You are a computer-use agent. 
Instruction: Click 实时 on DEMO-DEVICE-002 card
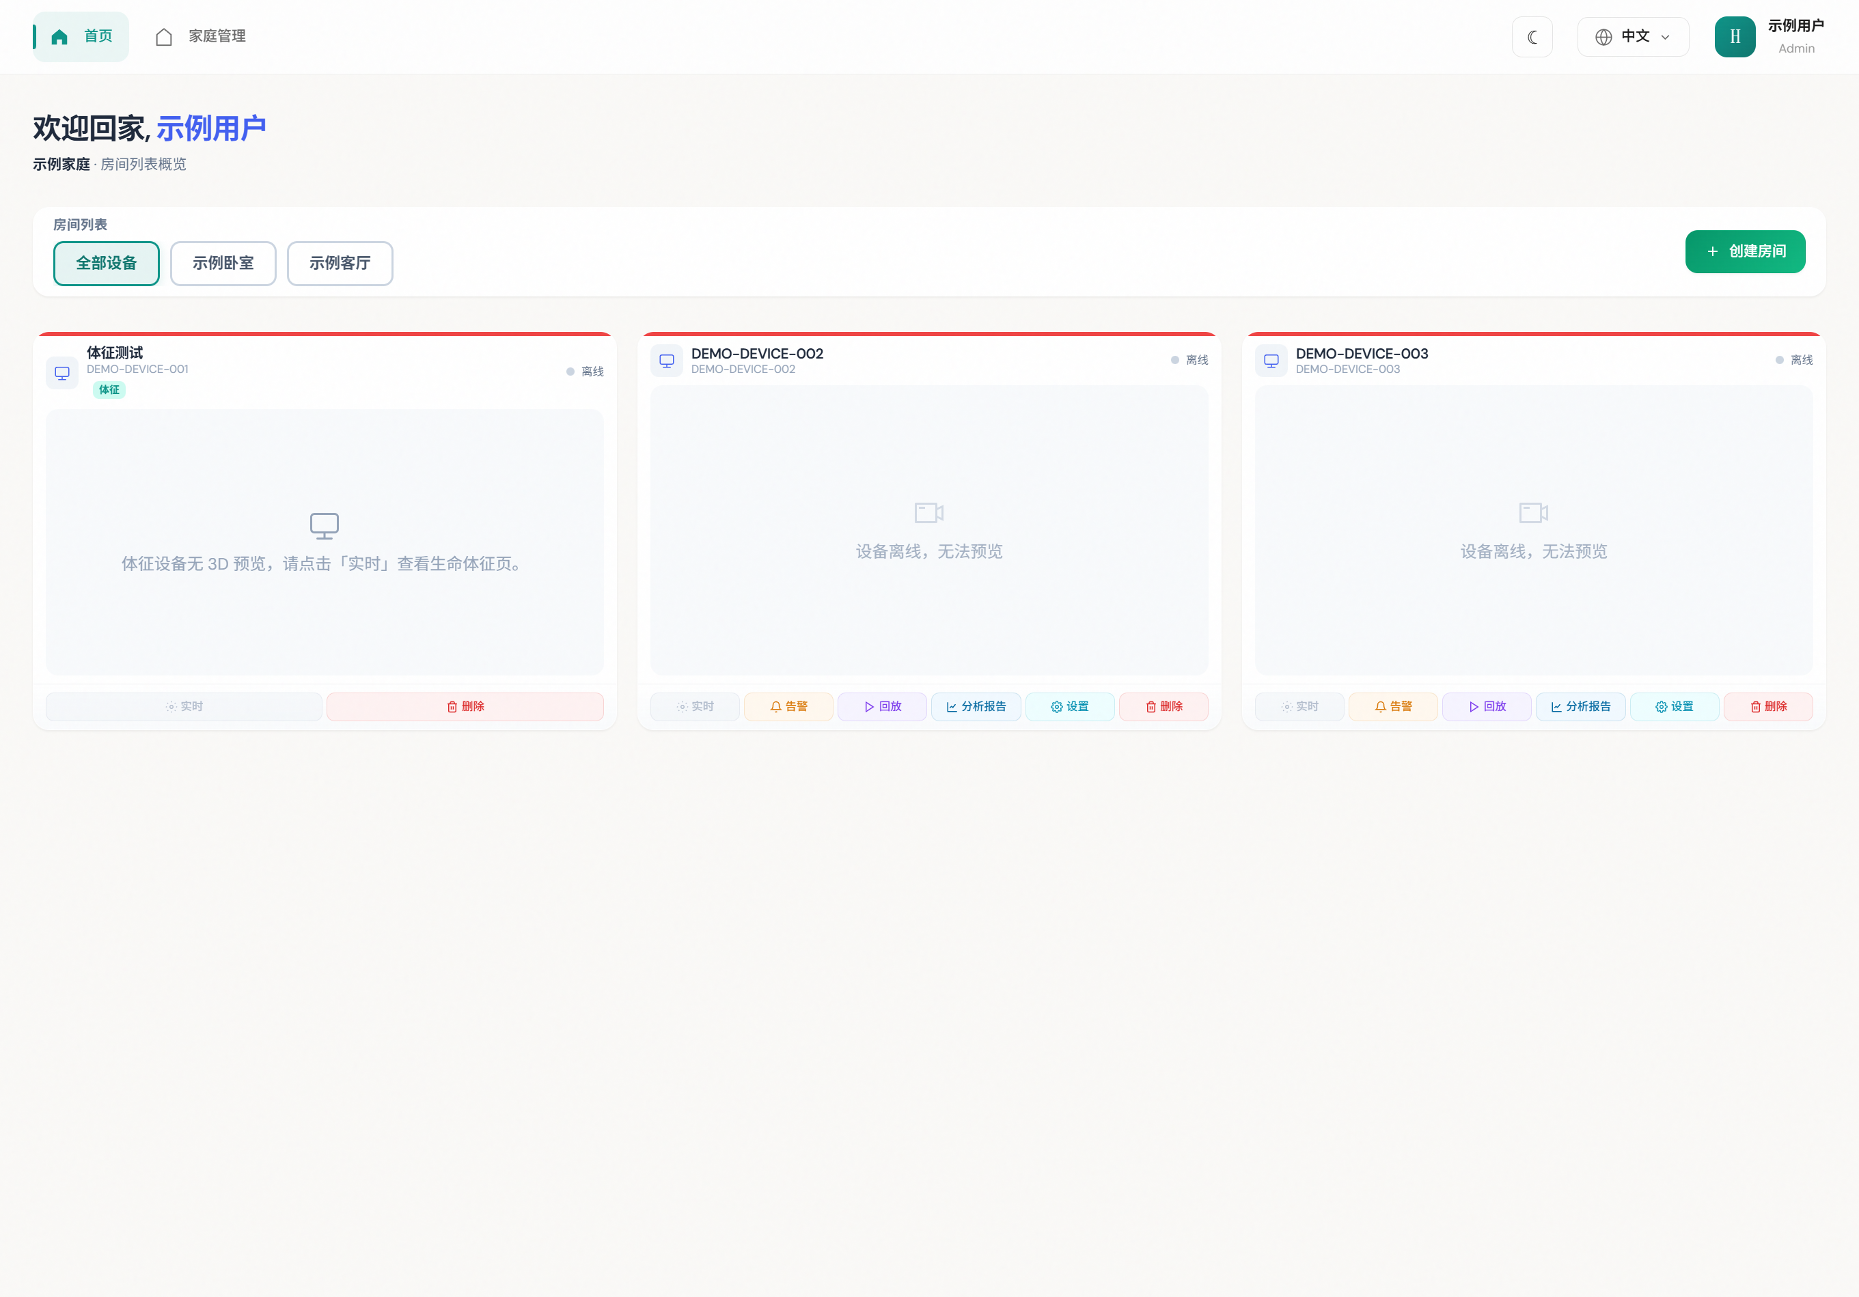coord(695,707)
